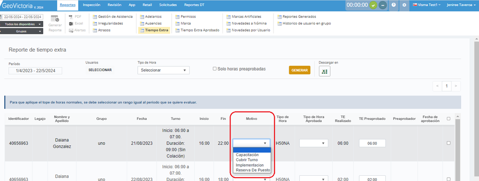This screenshot has height=181, width=479.
Task: Open Motivo dropdown for 21/08/2023 row
Action: click(x=251, y=143)
